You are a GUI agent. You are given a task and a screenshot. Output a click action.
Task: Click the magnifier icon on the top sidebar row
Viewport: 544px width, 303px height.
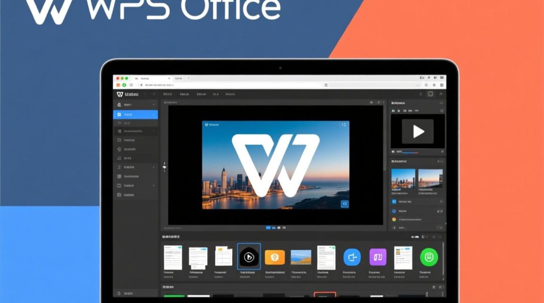pyautogui.click(x=119, y=105)
